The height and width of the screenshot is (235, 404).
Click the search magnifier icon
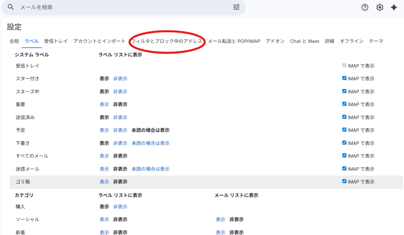tap(10, 7)
